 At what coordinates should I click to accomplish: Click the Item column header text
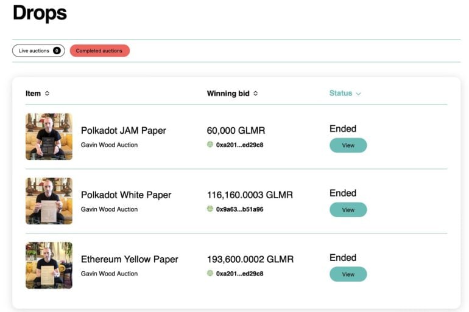coord(33,94)
